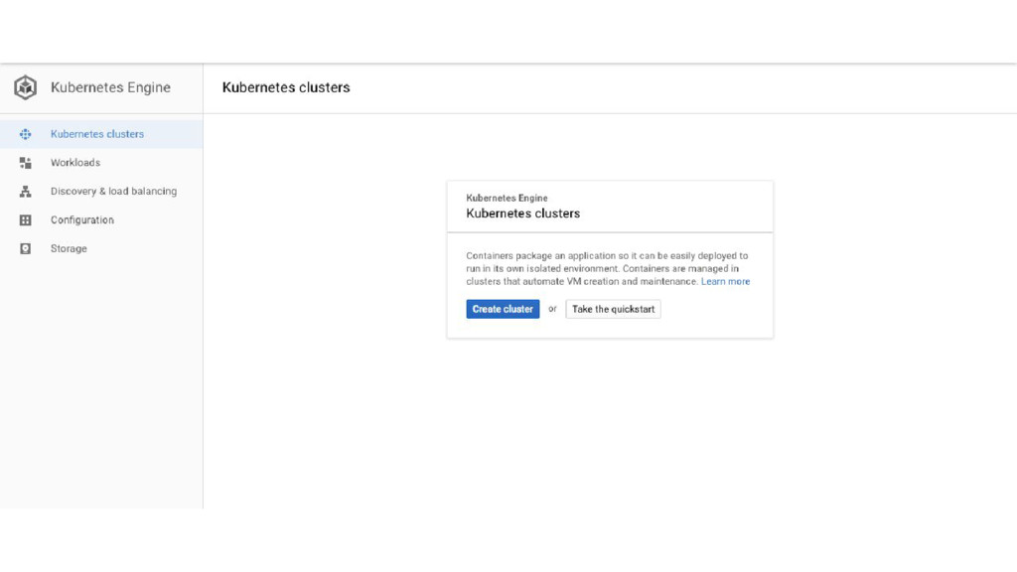Click Take the quickstart button
This screenshot has height=572, width=1017.
pos(613,310)
